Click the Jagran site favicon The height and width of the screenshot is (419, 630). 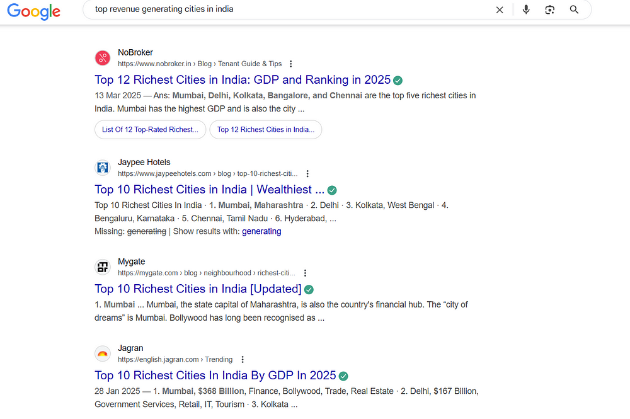tap(103, 353)
